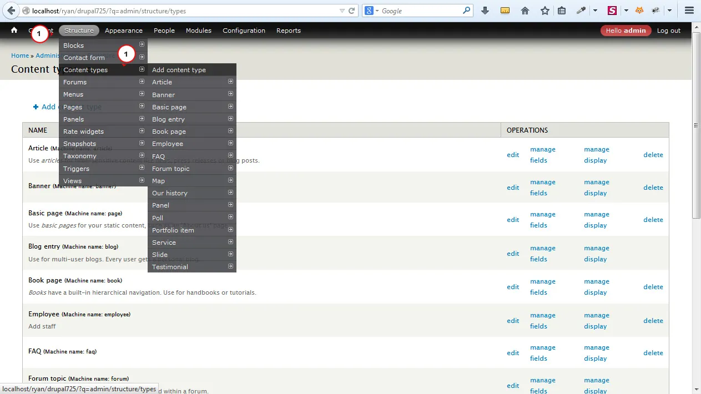The height and width of the screenshot is (394, 701).
Task: Click the Drupal admin home icon
Action: pyautogui.click(x=14, y=31)
